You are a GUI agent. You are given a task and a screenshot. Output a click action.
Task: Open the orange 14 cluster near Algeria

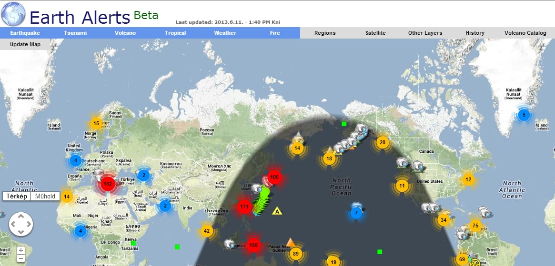click(x=67, y=197)
